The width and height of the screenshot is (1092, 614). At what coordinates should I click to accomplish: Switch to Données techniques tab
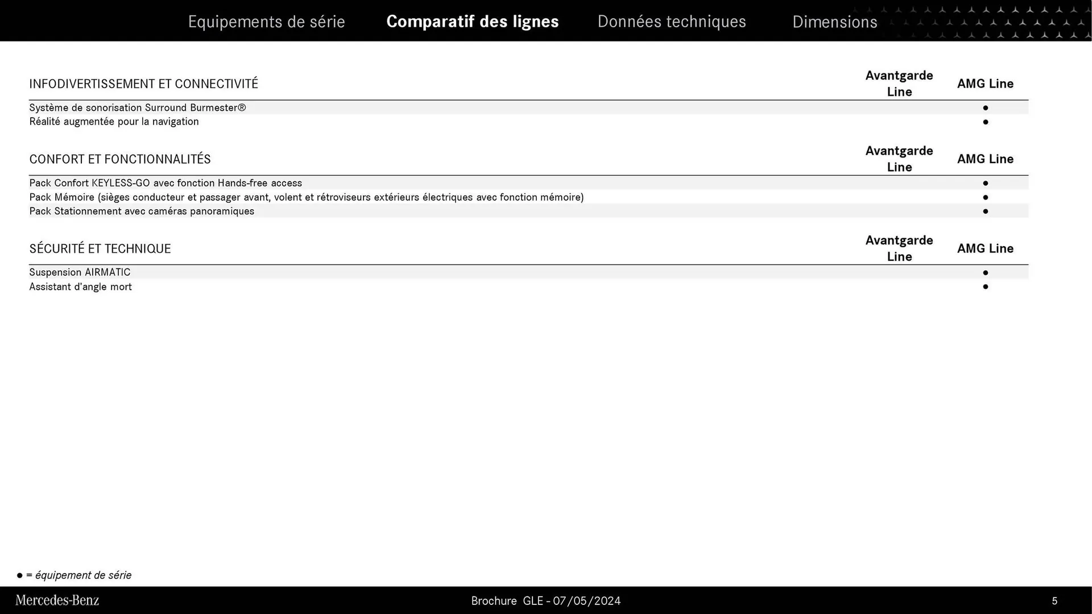[671, 22]
